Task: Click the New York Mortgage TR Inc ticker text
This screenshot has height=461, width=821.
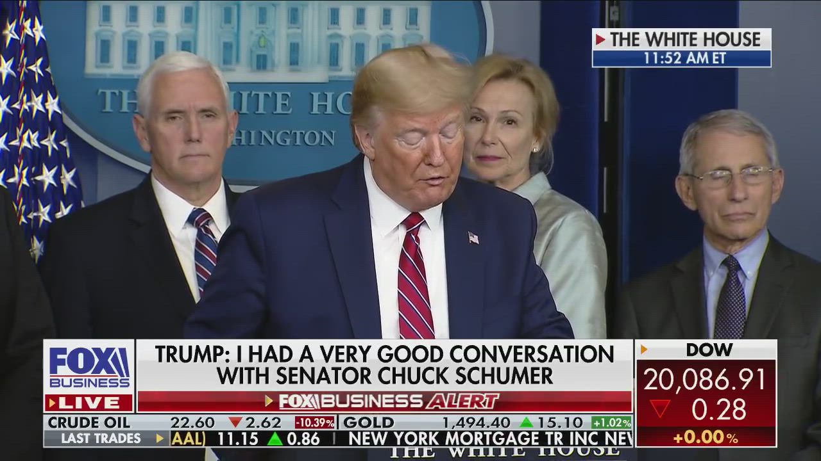Action: (x=491, y=439)
